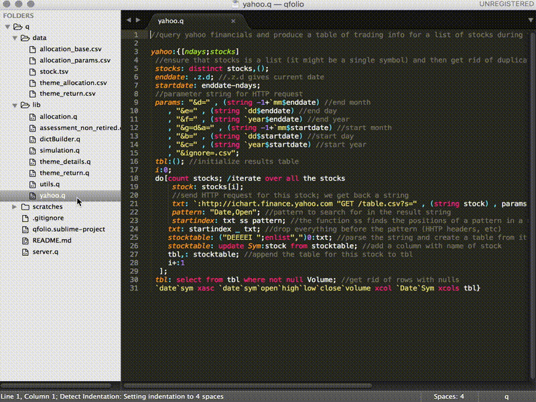Go to next tab with right arrow
Image resolution: width=536 pixels, height=402 pixels.
point(138,20)
